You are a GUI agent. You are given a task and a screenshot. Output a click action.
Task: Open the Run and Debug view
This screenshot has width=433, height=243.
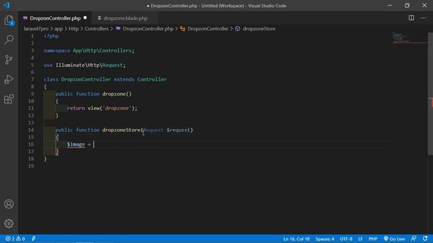coord(9,80)
